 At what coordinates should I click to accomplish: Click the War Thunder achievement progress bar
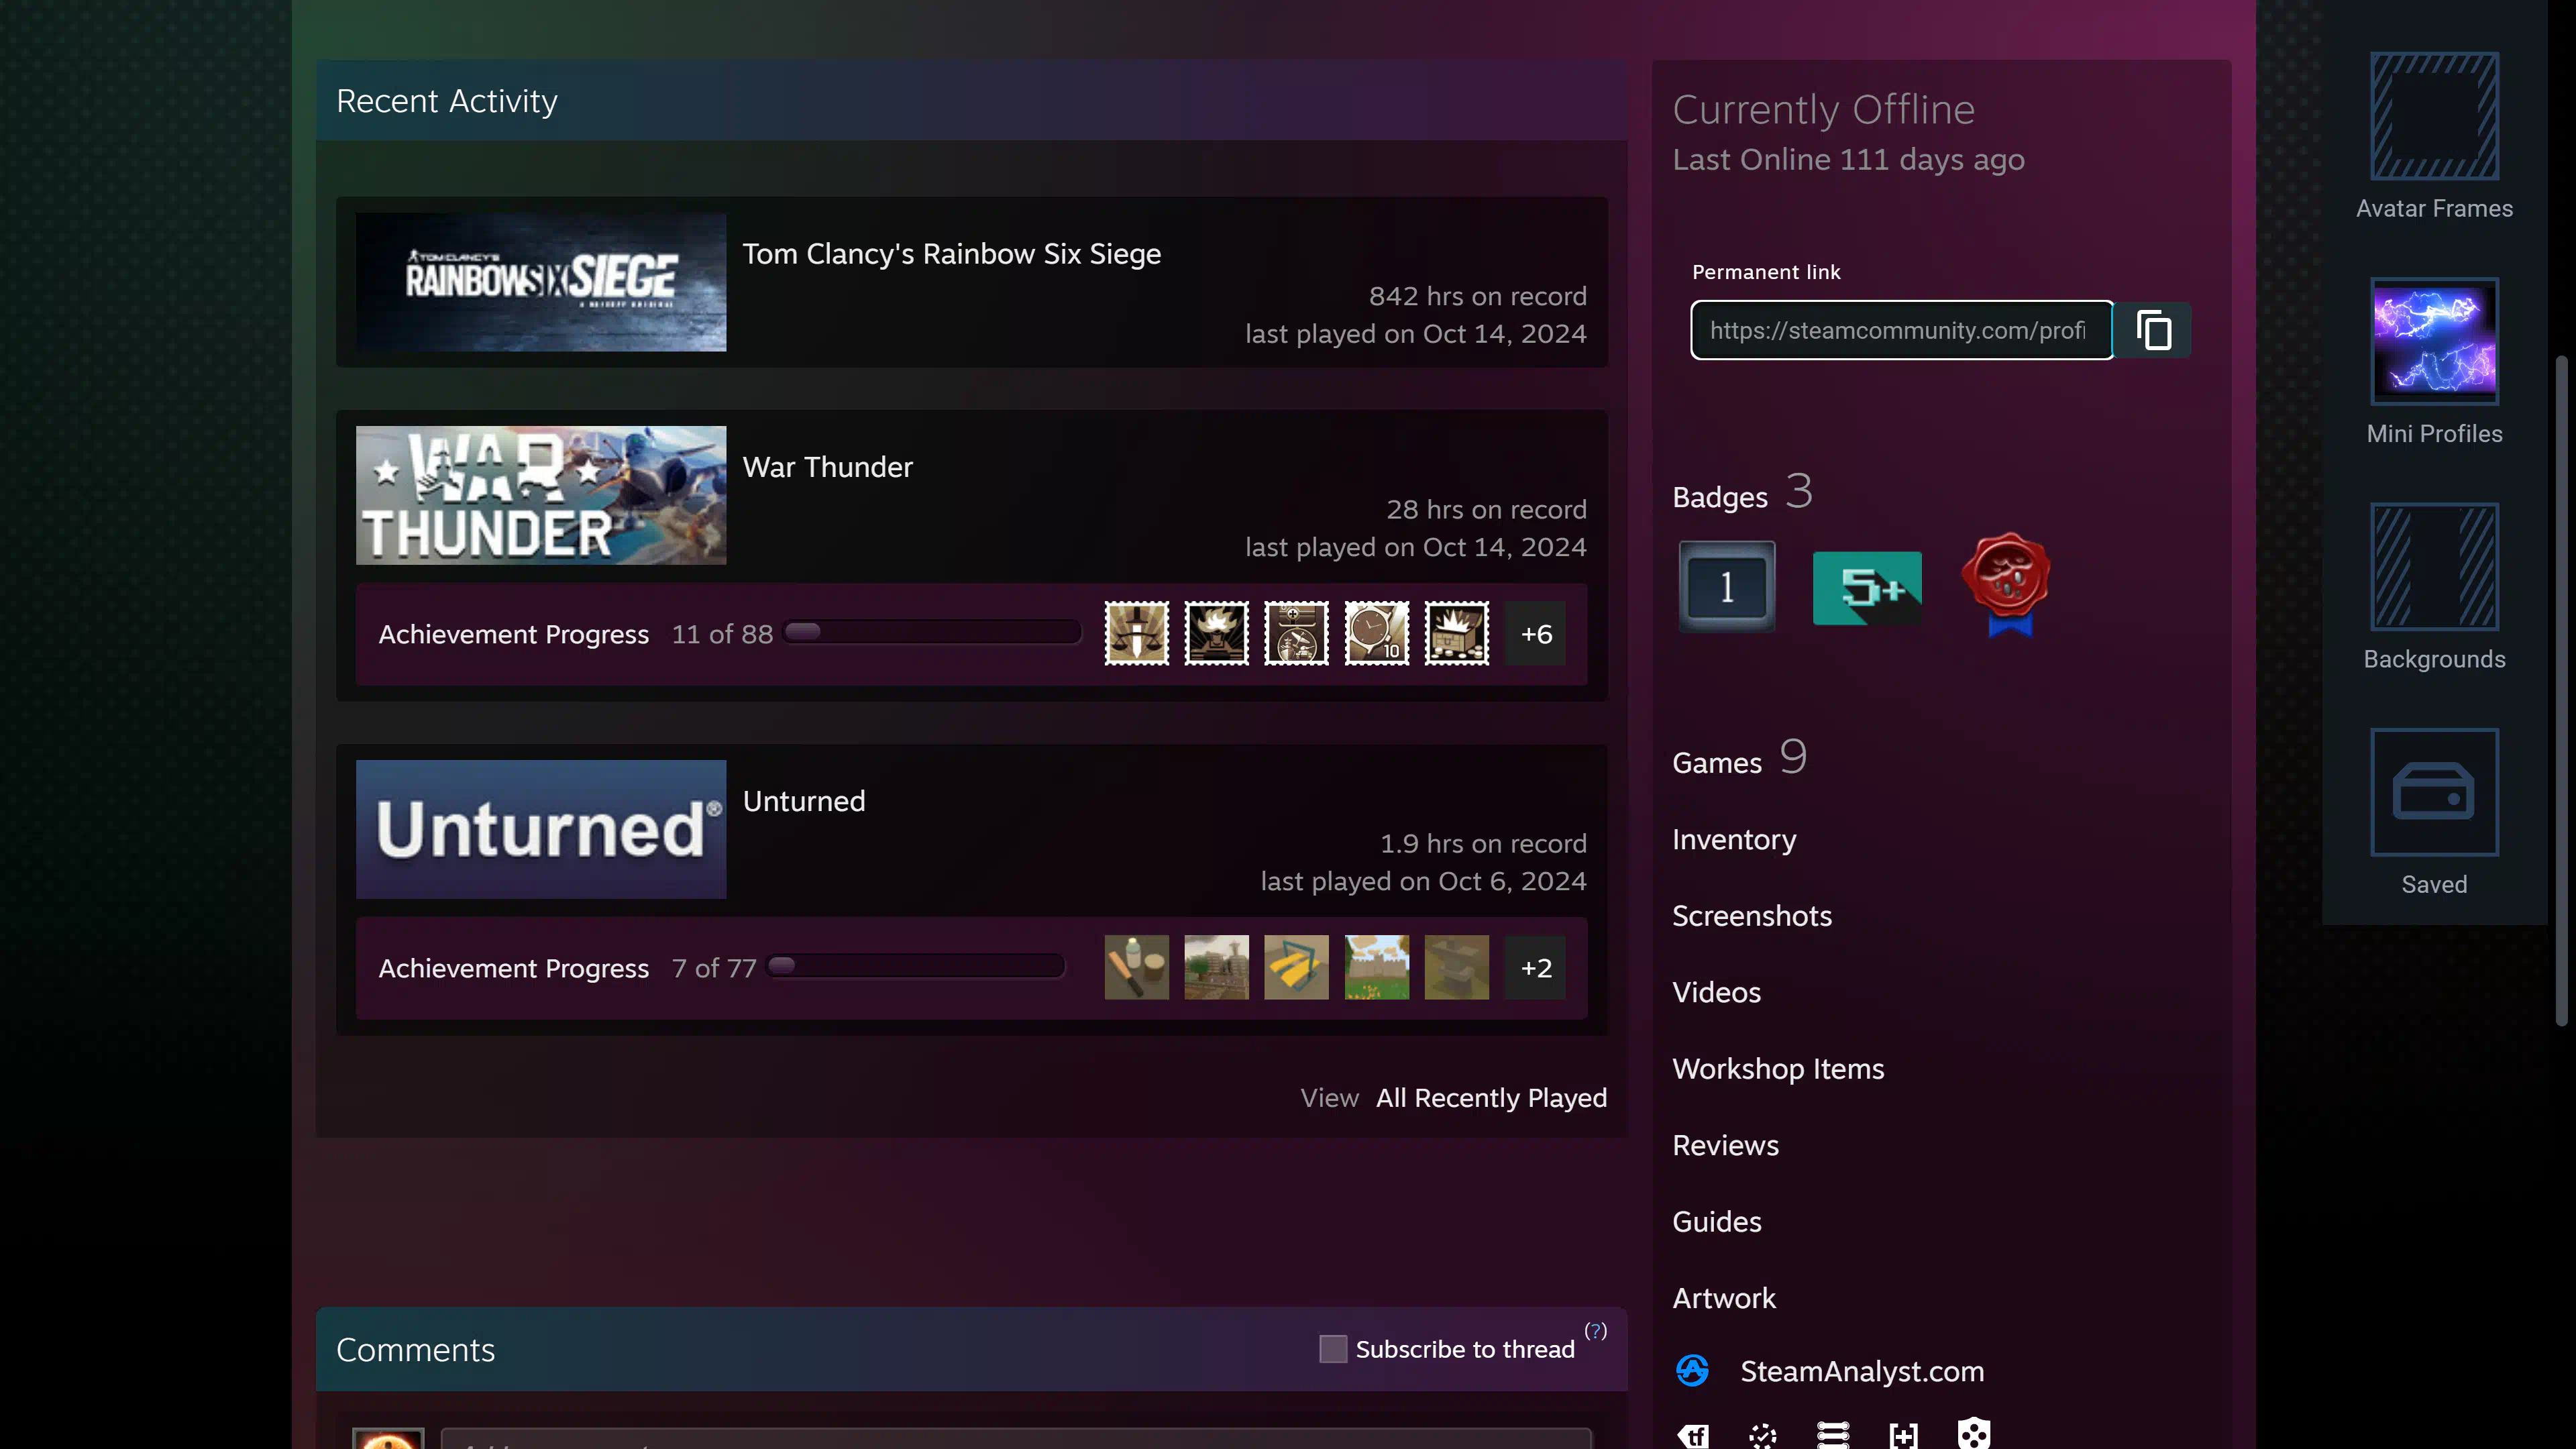click(932, 632)
